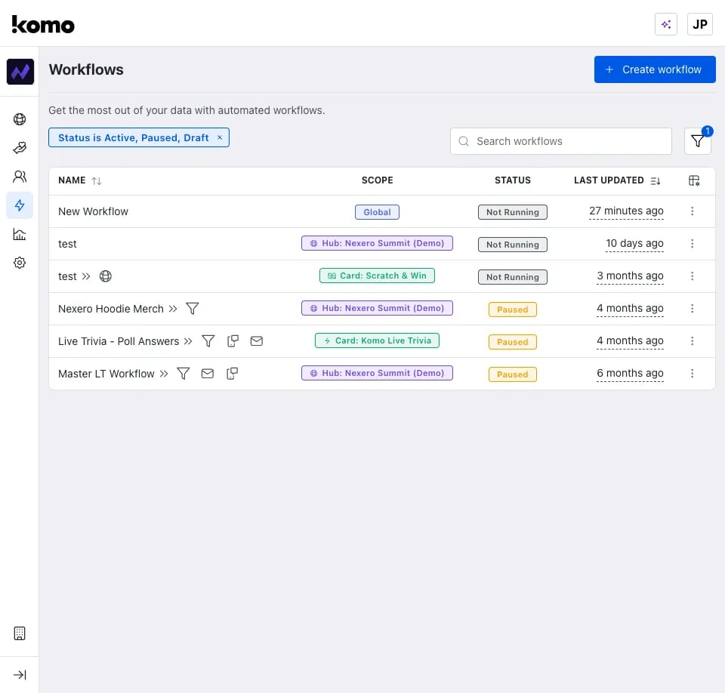Open row menu for Nexero Hoodie Merch
The width and height of the screenshot is (725, 693).
pyautogui.click(x=692, y=308)
